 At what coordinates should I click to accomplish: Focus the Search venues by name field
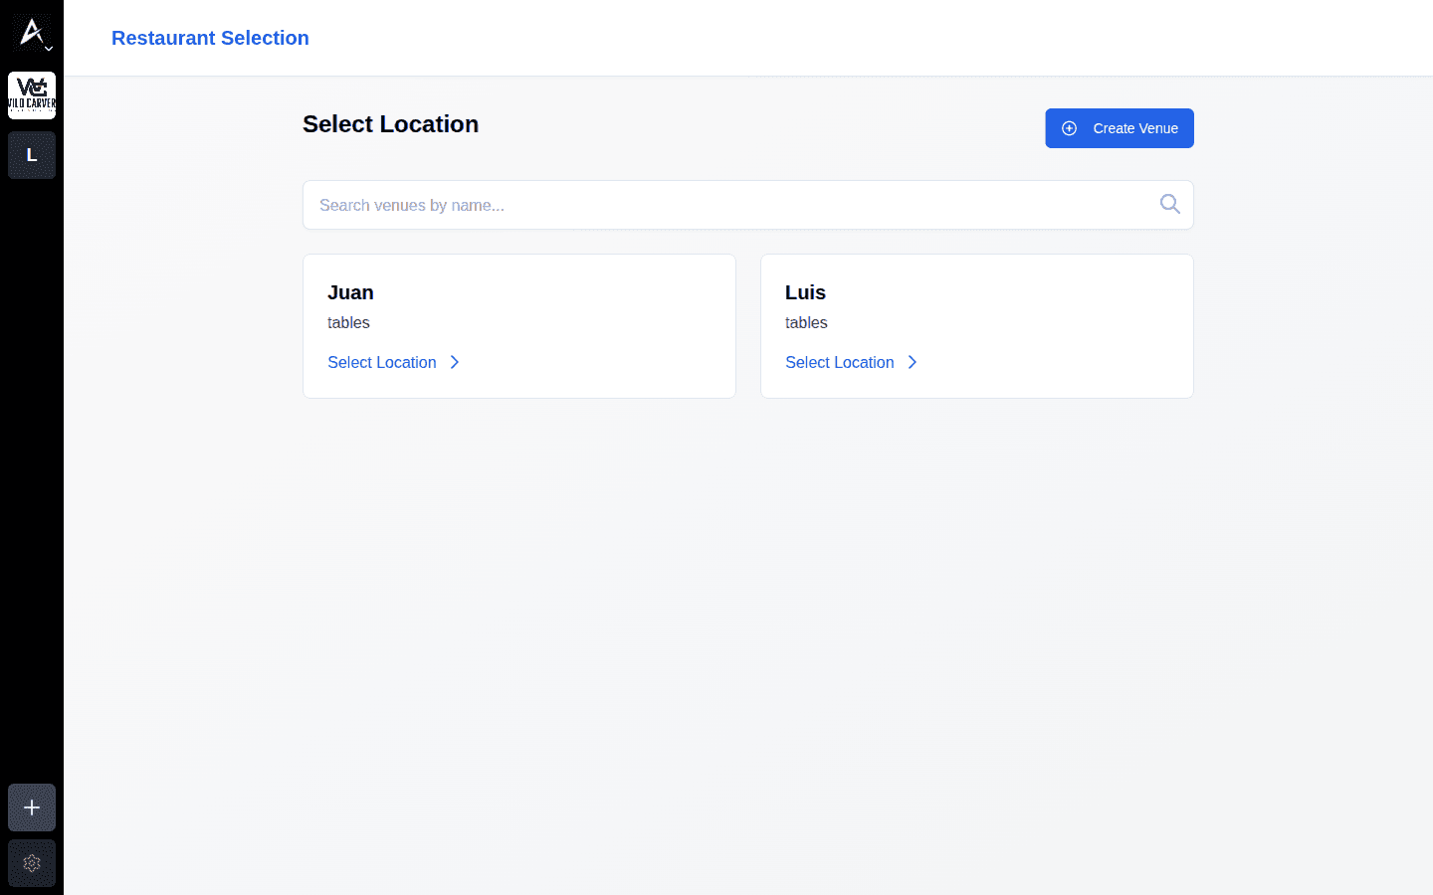coord(748,205)
